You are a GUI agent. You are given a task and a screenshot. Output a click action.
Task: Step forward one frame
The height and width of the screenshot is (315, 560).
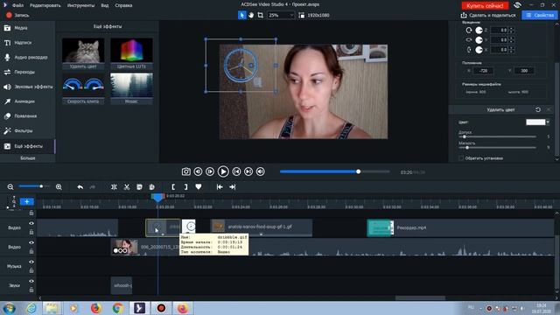[x=210, y=171]
